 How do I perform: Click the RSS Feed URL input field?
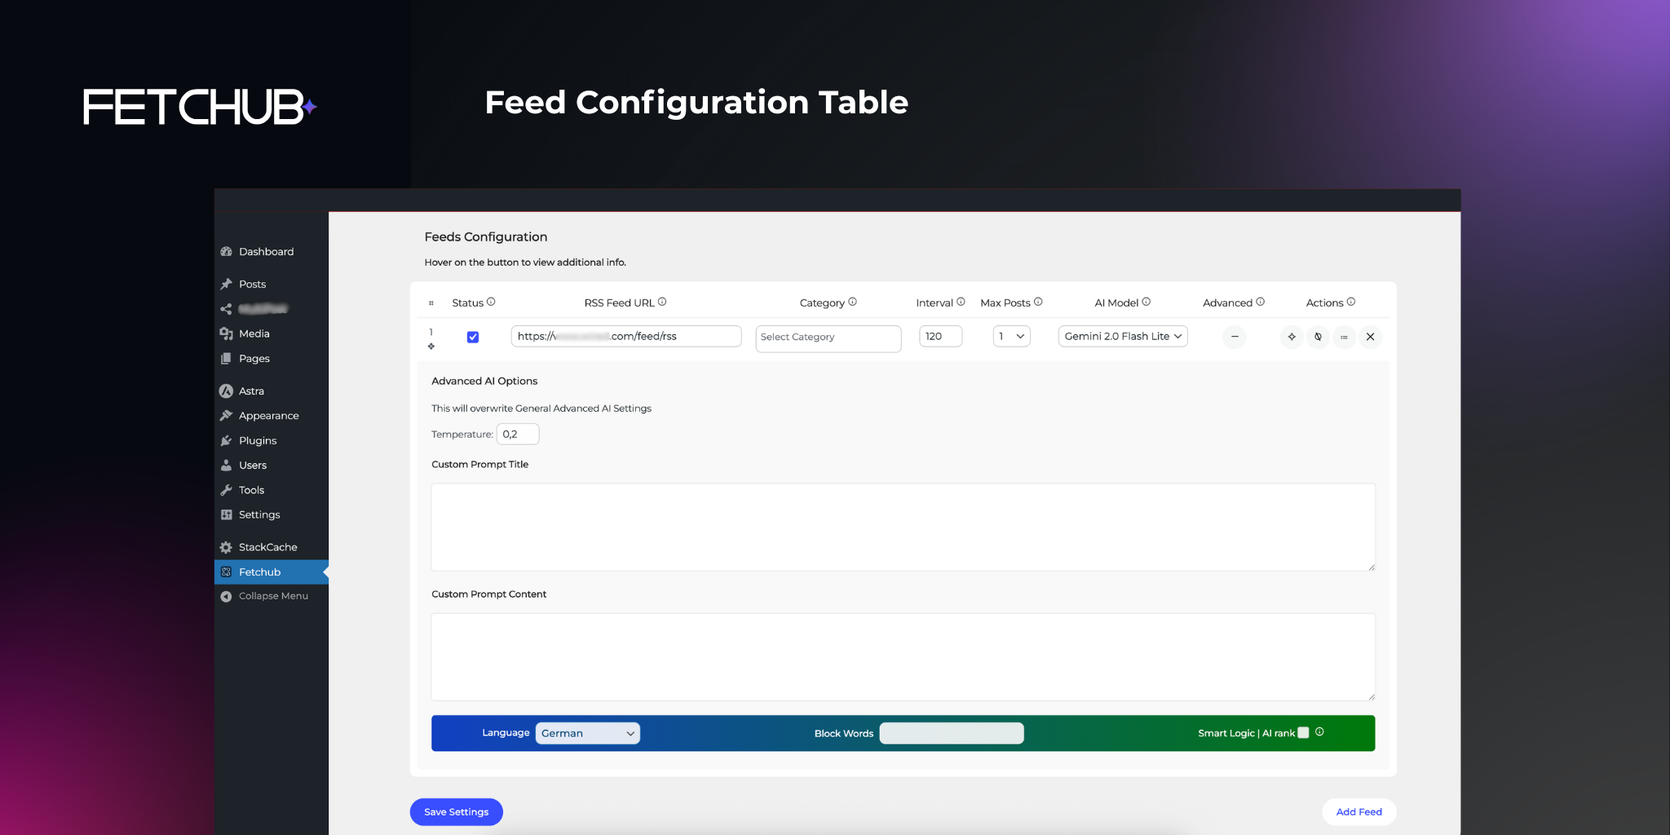point(626,336)
